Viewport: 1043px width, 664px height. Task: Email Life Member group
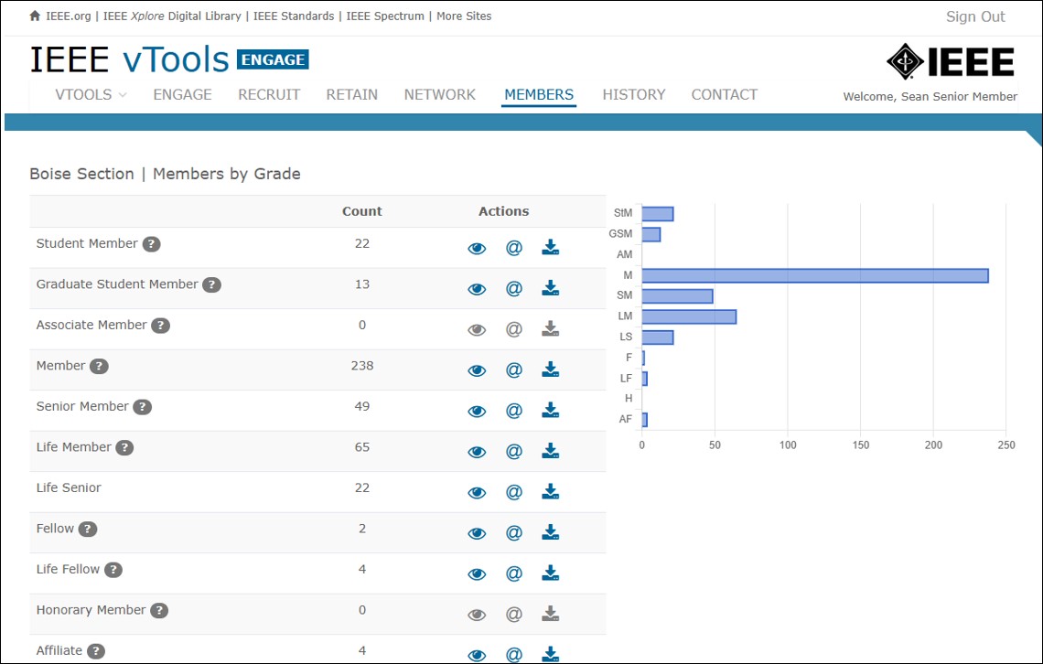point(514,451)
